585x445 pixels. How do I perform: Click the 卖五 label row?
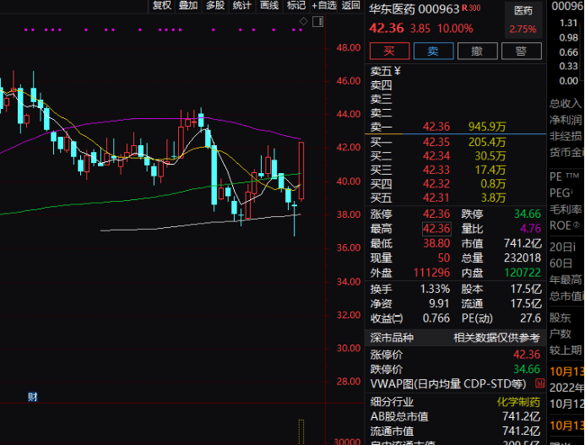click(x=455, y=71)
